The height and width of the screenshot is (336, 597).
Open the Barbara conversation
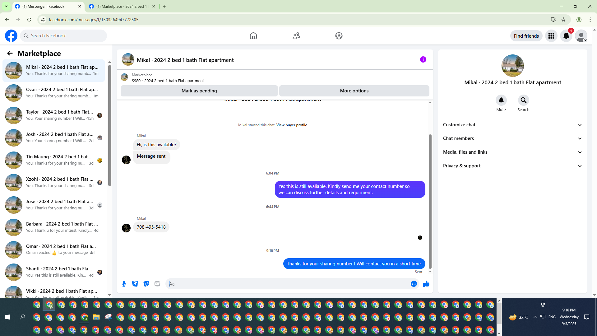[53, 227]
